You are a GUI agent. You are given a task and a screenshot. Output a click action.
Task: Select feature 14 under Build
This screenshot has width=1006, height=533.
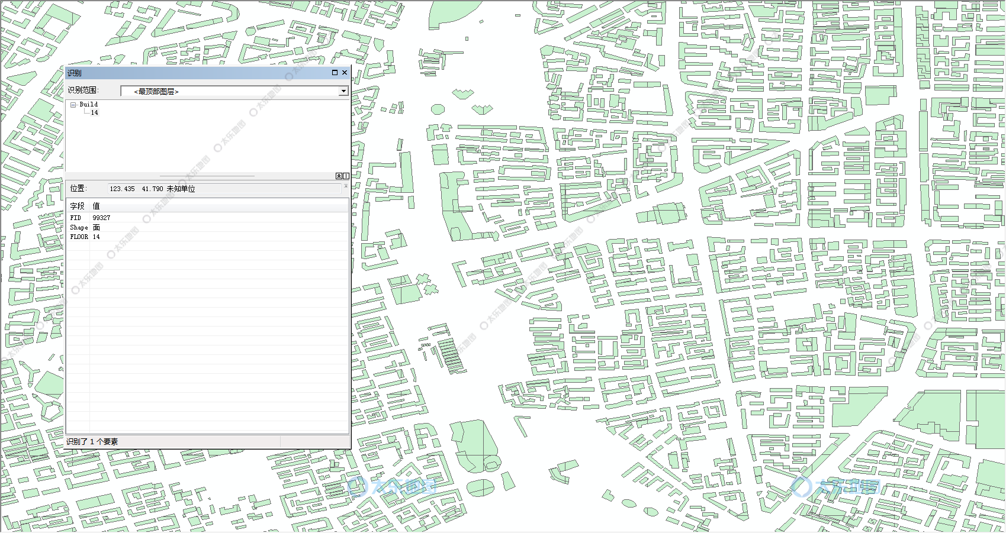point(94,112)
